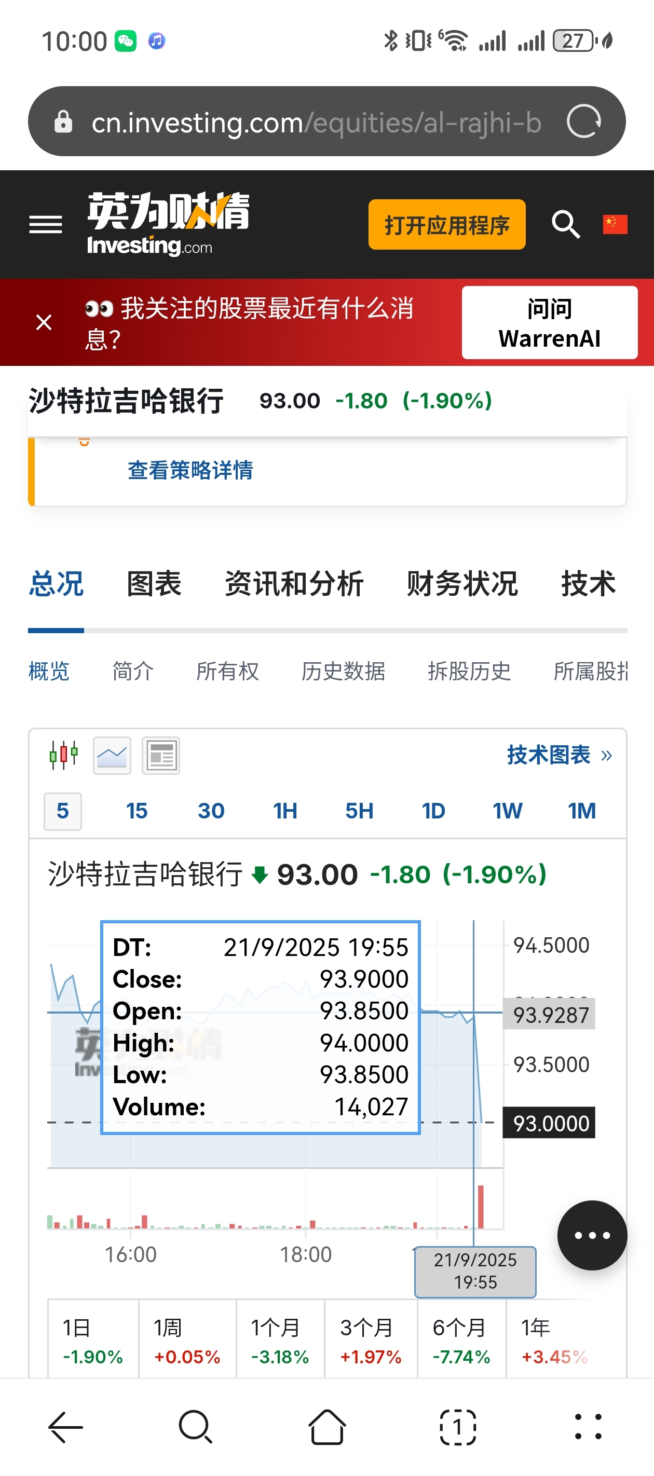This screenshot has height=1476, width=654.
Task: Open the browser tabs switcher
Action: 457,1426
